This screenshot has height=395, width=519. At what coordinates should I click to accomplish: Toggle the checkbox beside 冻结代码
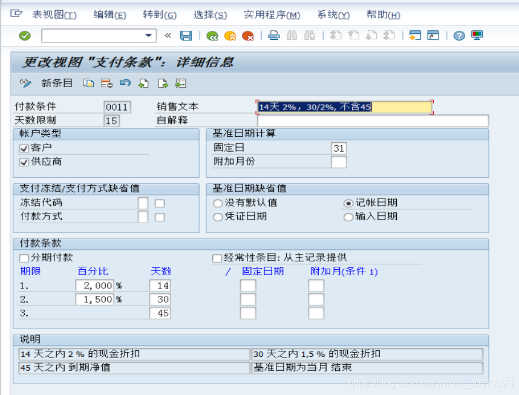tap(160, 203)
